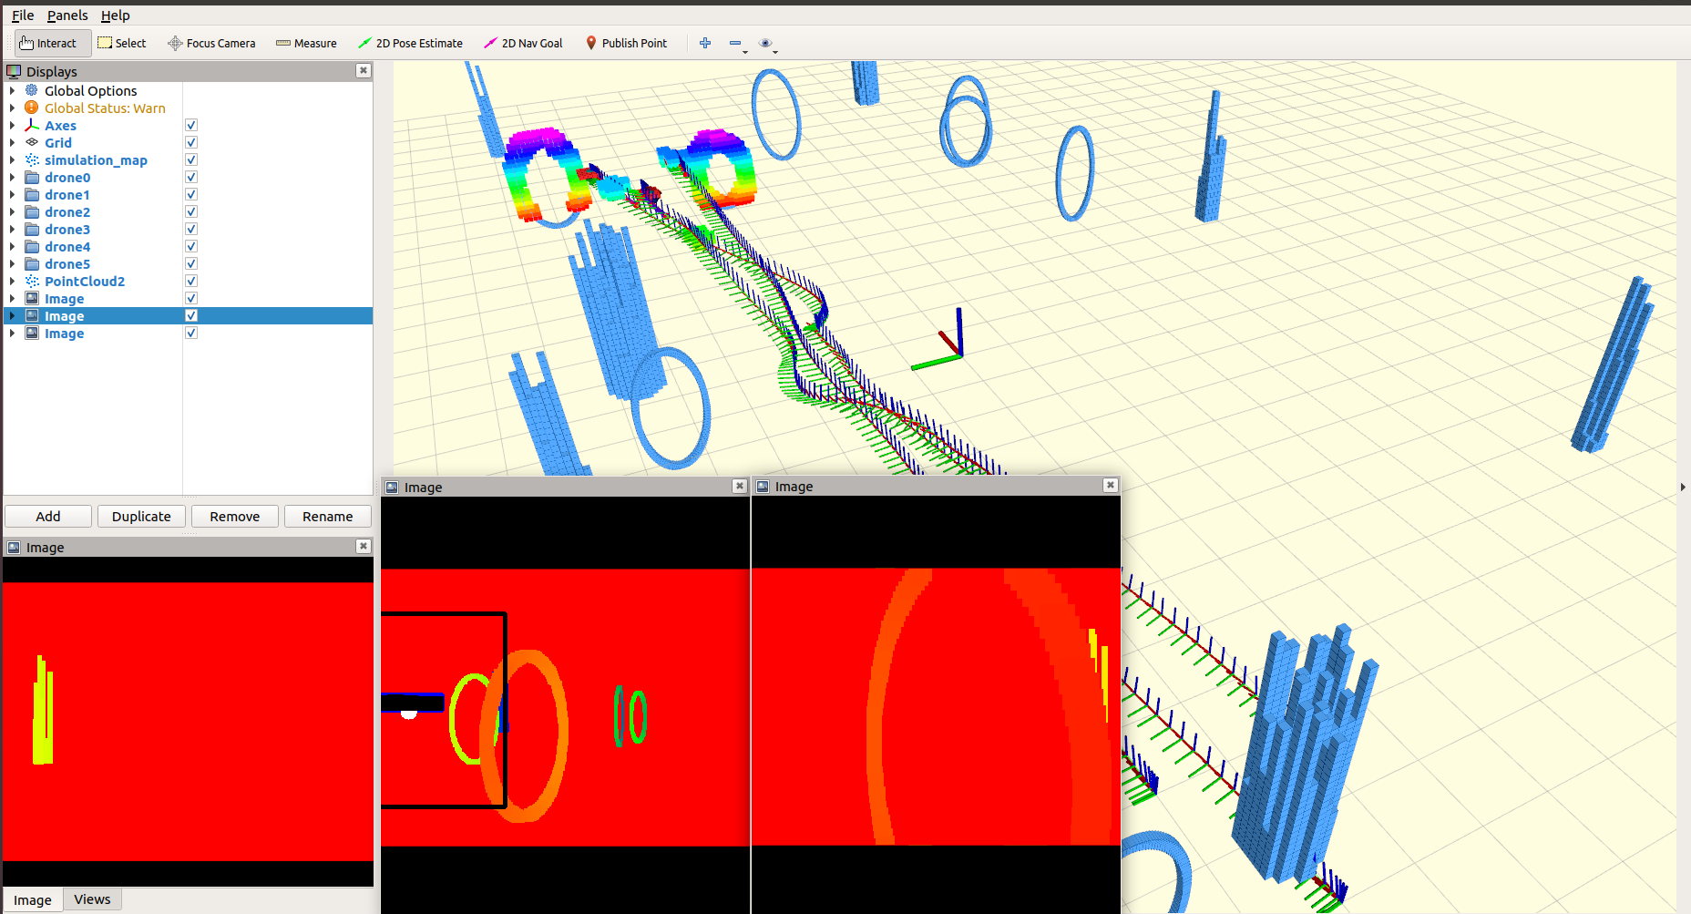Click the minus remove-tool icon
This screenshot has width=1691, height=914.
[x=735, y=43]
